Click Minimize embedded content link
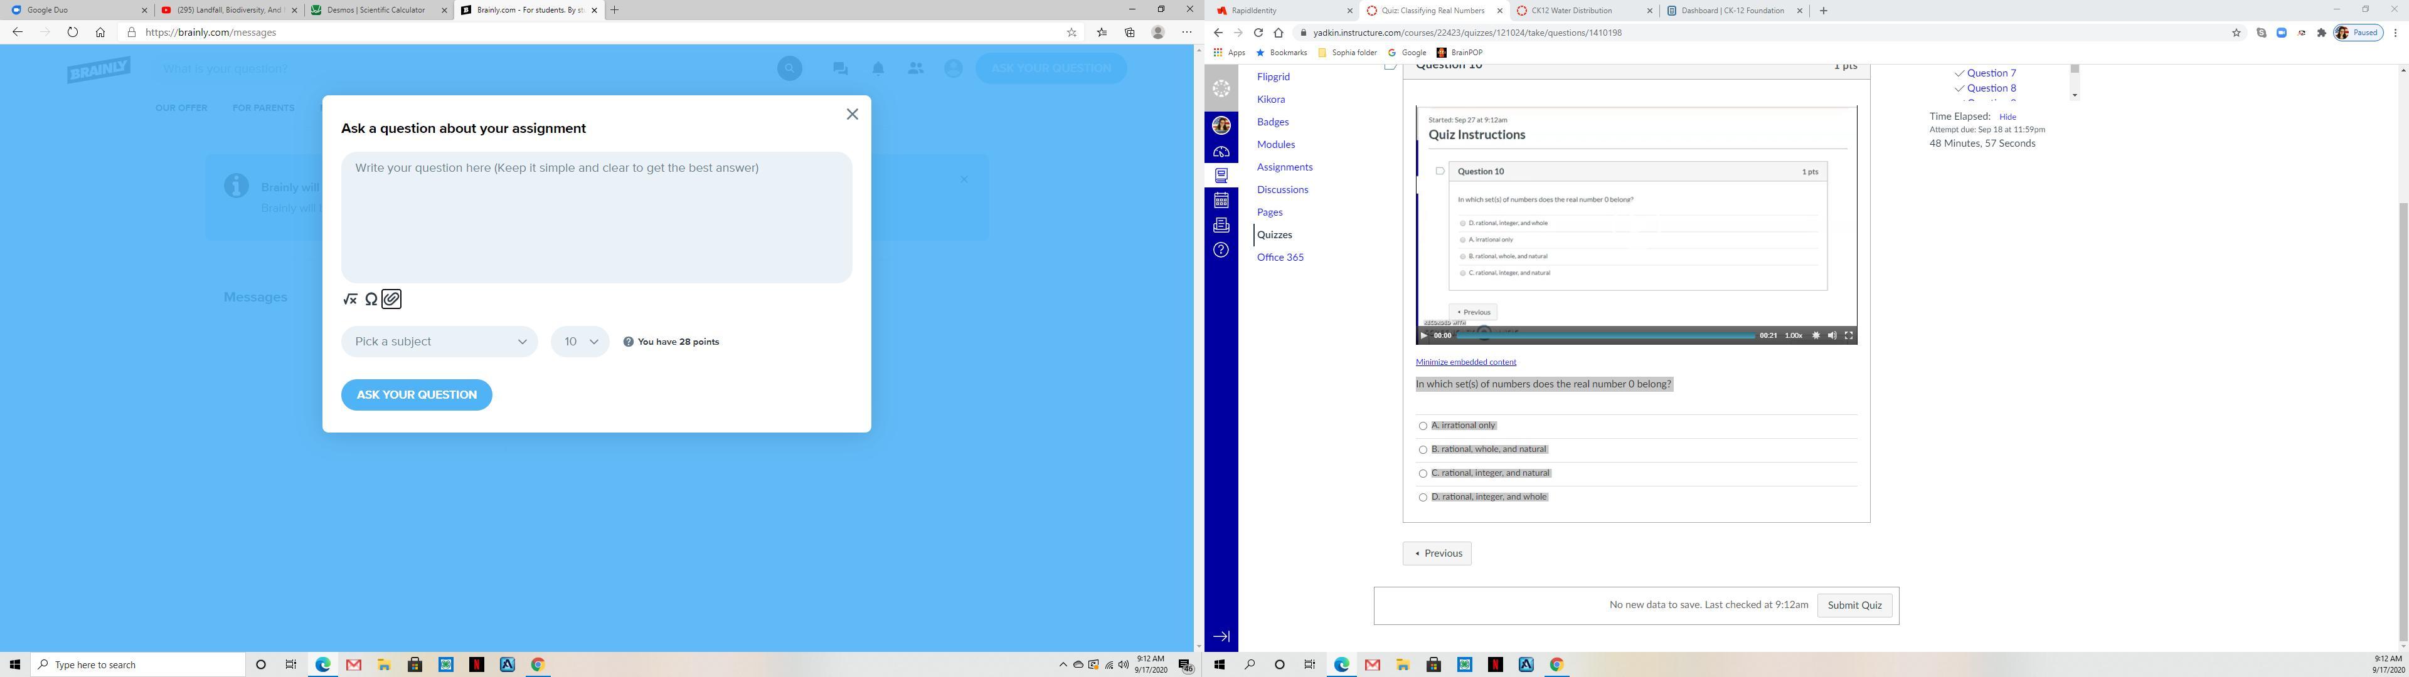Viewport: 2409px width, 677px height. pyautogui.click(x=1465, y=362)
